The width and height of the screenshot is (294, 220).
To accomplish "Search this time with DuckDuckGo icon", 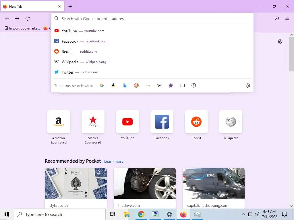I will coord(136,85).
